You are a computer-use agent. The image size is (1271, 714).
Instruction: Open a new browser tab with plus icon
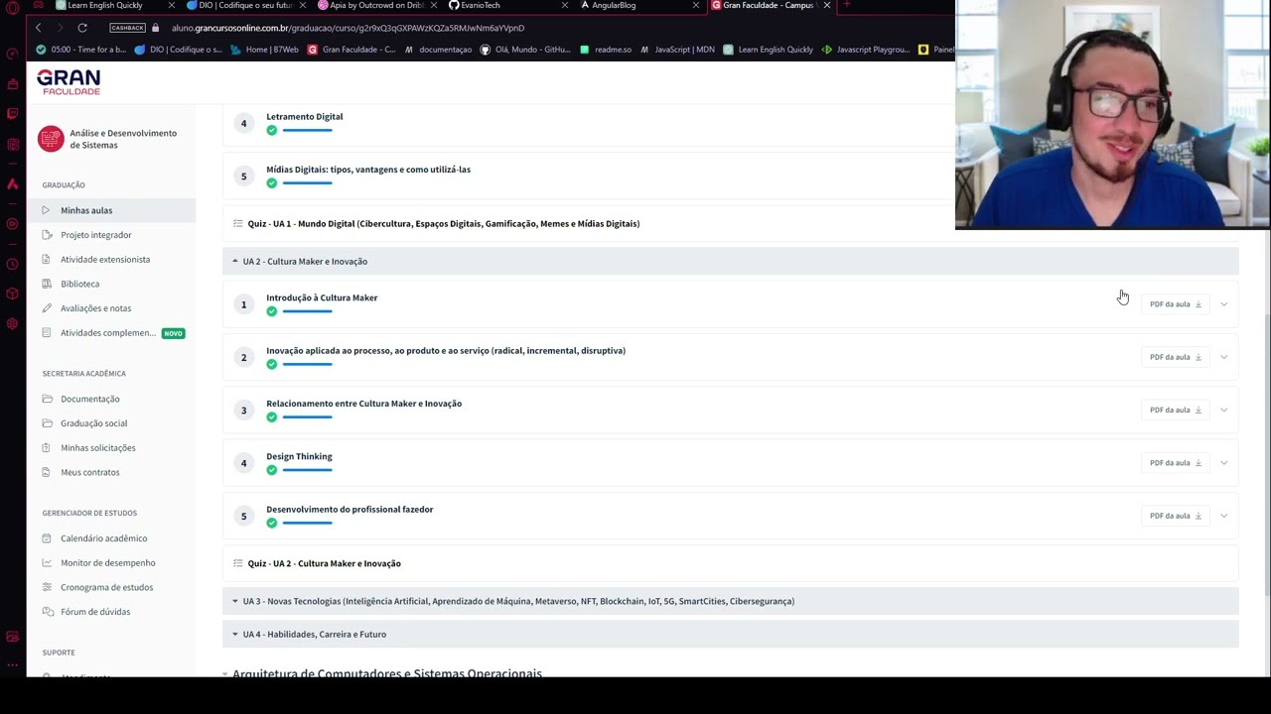846,5
